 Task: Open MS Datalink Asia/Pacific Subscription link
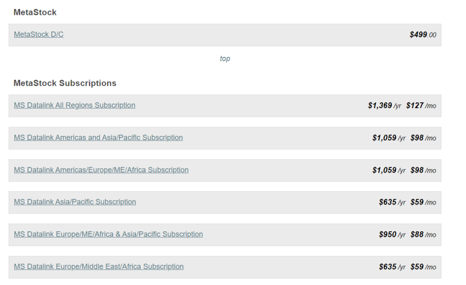click(75, 202)
